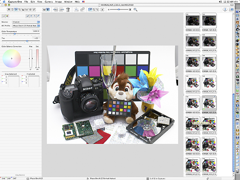
Task: Open the Camera menu
Action: tap(49, 1)
